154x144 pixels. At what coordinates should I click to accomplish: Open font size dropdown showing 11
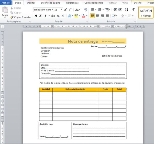(61, 10)
